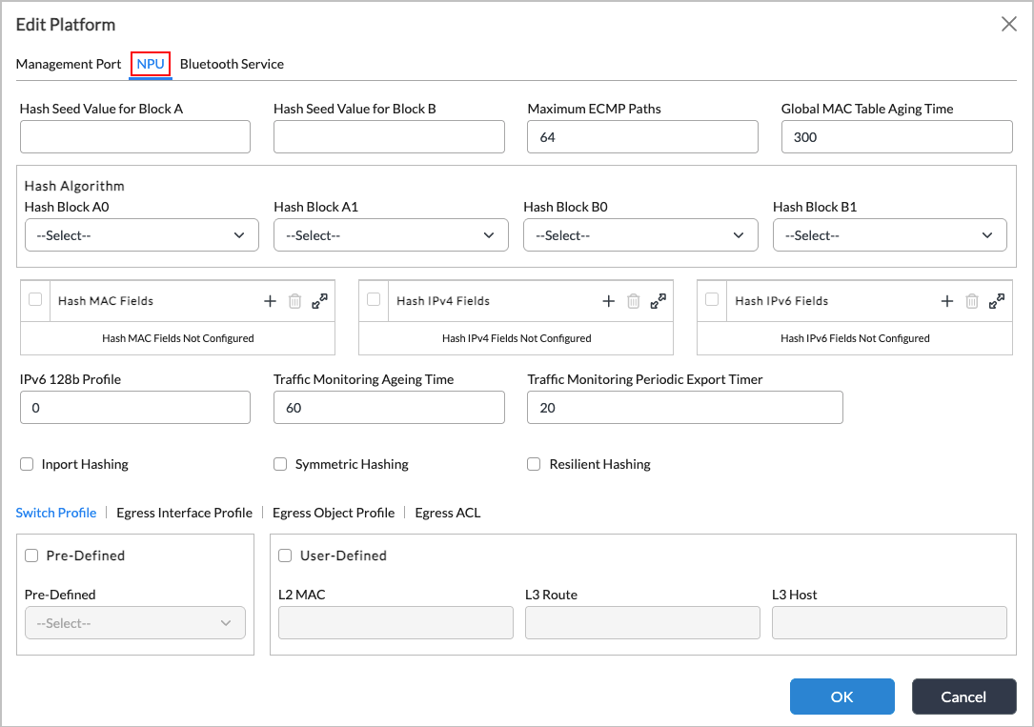Toggle the Symmetric Hashing checkbox

[x=280, y=464]
